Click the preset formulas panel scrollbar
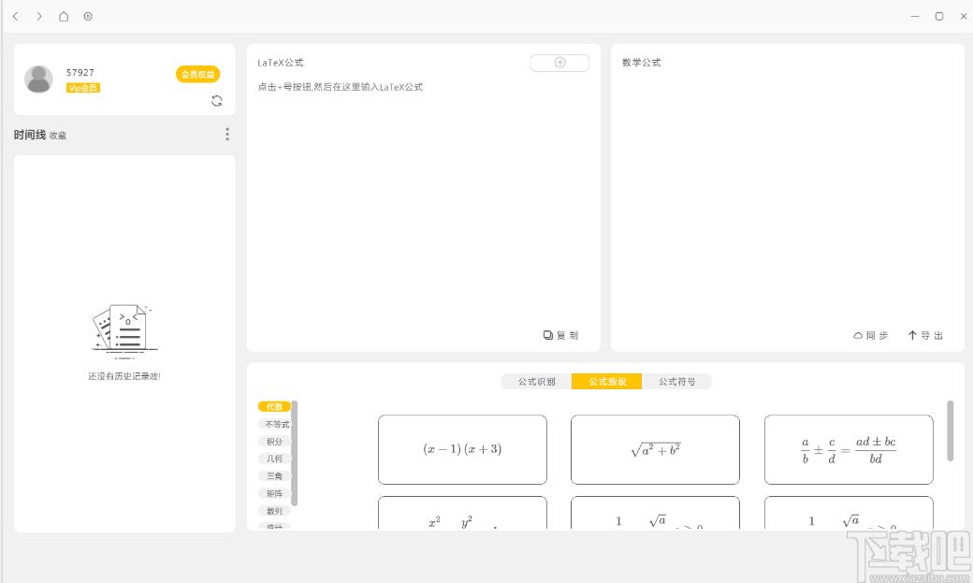 pos(950,430)
